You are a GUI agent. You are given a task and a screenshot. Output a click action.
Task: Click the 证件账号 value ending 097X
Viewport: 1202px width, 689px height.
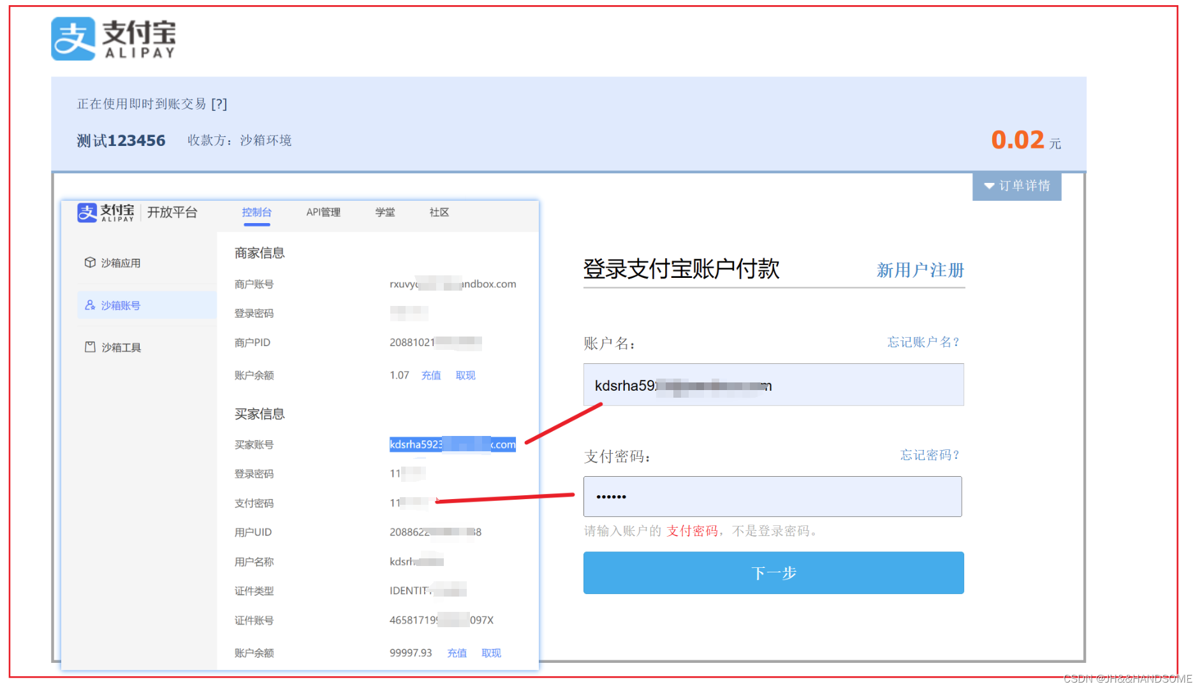pyautogui.click(x=441, y=620)
